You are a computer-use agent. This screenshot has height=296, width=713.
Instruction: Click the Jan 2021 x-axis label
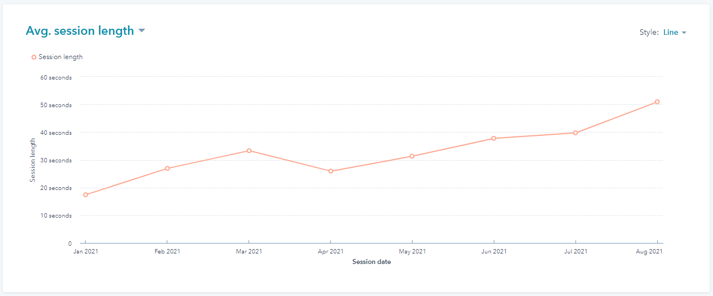86,252
